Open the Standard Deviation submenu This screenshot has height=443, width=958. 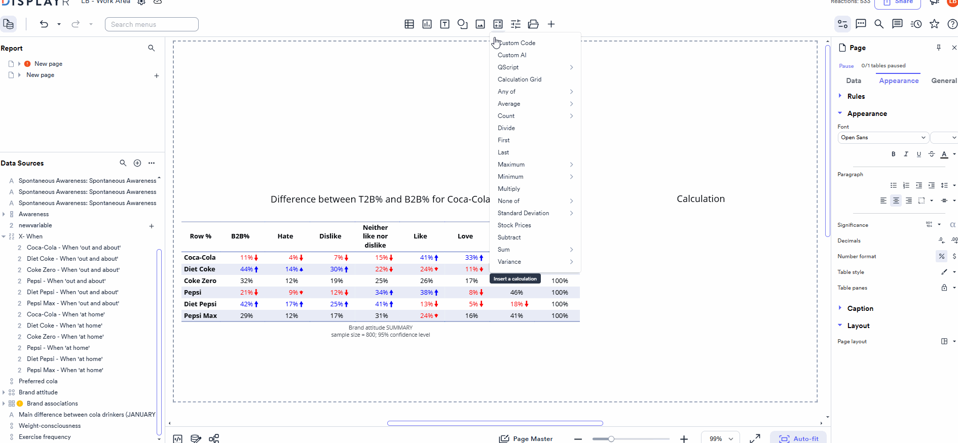(535, 213)
